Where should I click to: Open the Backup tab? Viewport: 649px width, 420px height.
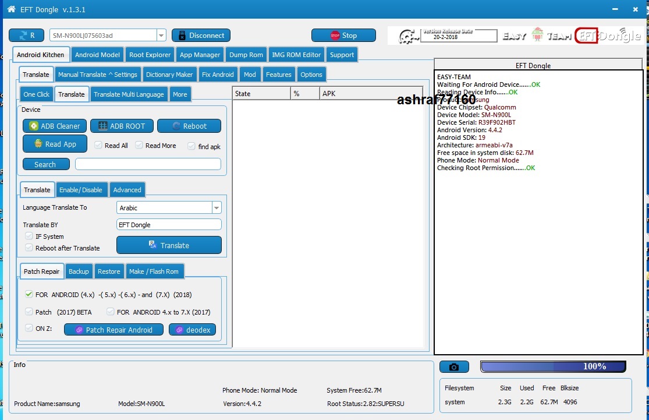click(x=79, y=271)
